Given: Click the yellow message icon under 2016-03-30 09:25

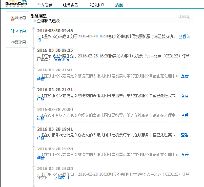Looking at the screenshot, I should 38,56.
